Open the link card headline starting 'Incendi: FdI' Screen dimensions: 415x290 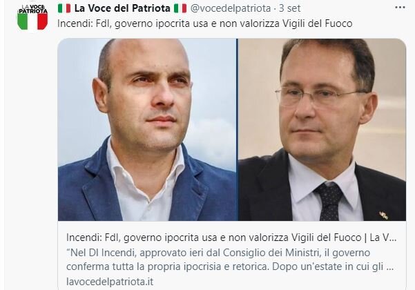click(231, 238)
